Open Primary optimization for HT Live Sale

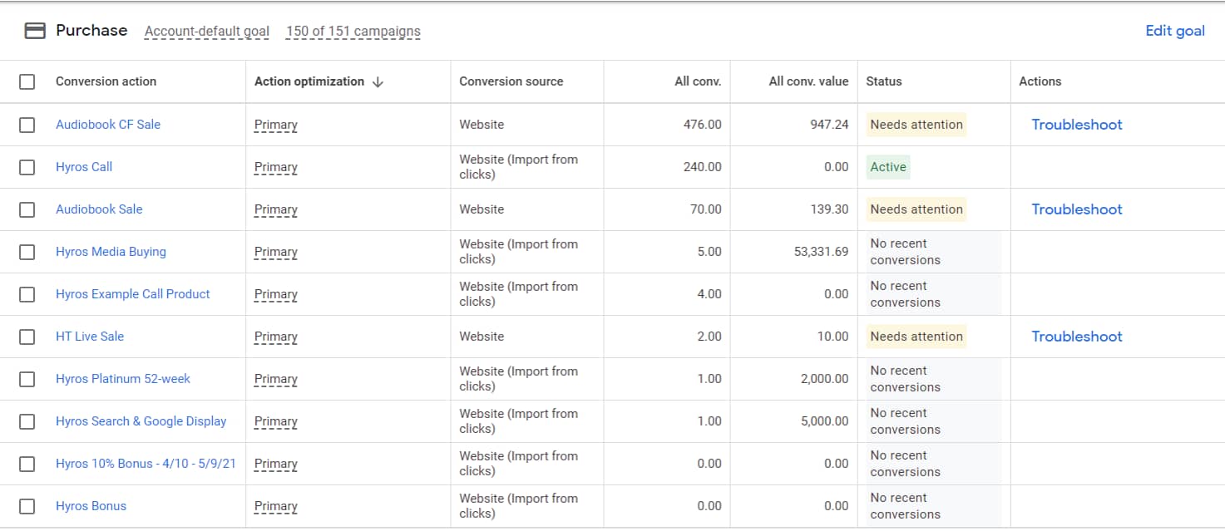[276, 337]
